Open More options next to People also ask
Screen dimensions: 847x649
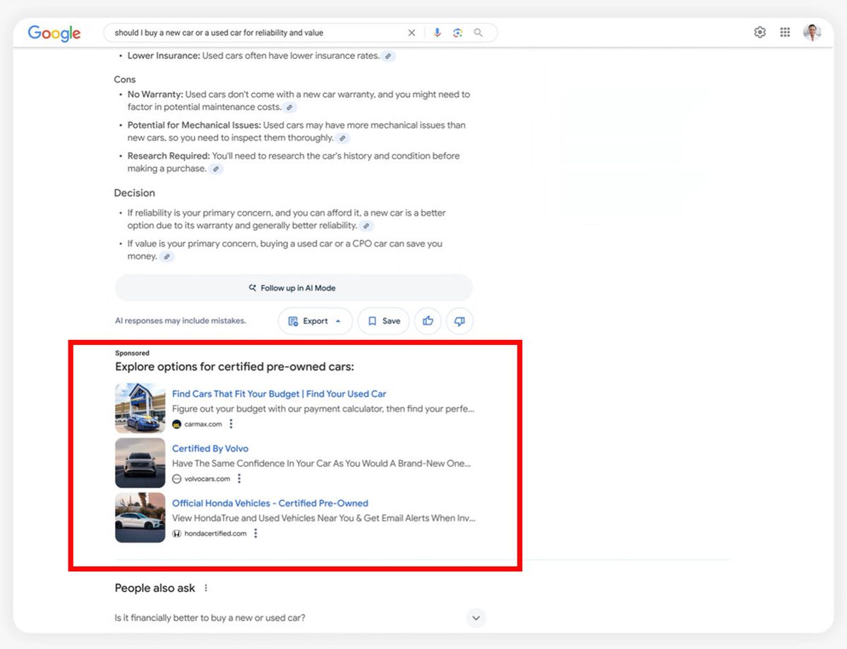206,588
